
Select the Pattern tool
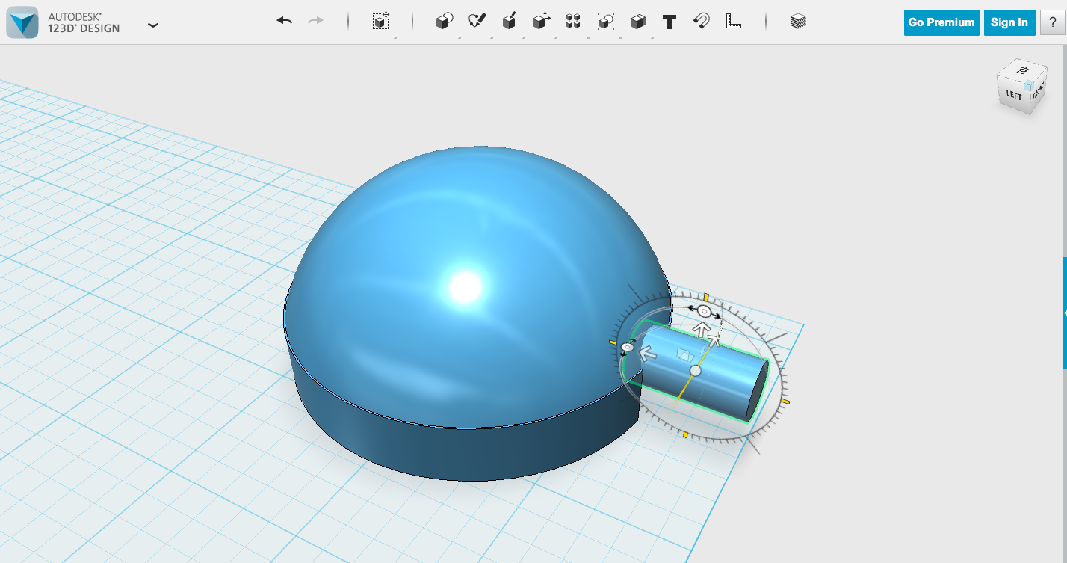coord(573,21)
